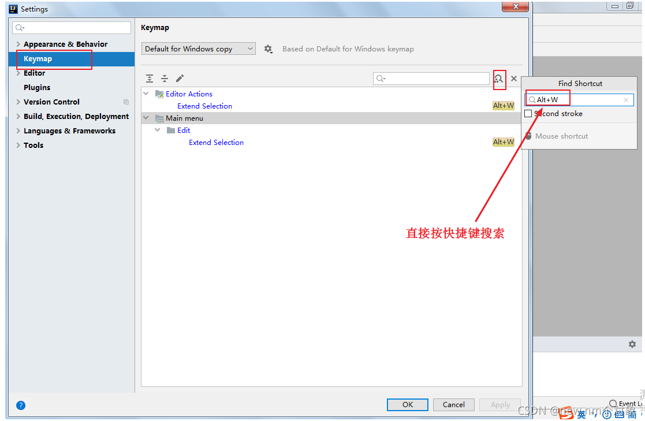Click the Editor Actions folder icon
Screen dimensions: 645x421
coord(159,94)
